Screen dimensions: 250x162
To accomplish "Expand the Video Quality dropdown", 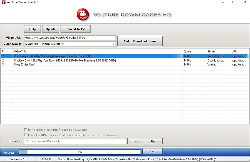I will coord(113,44).
